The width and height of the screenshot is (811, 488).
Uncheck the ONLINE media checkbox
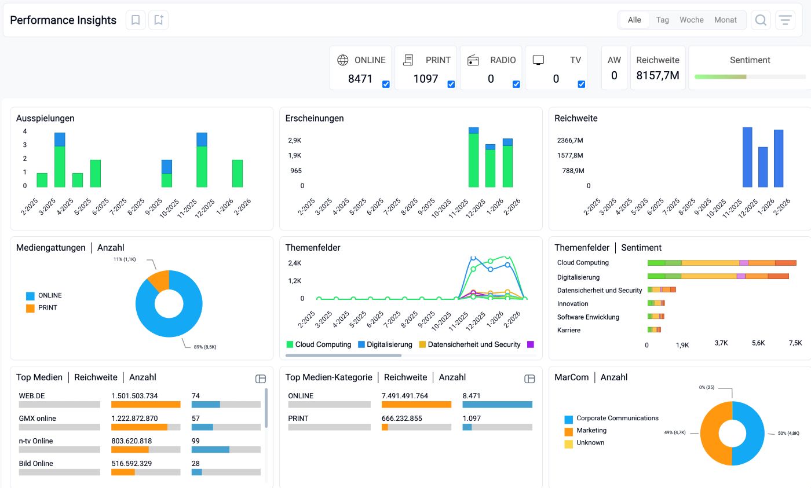pyautogui.click(x=386, y=84)
